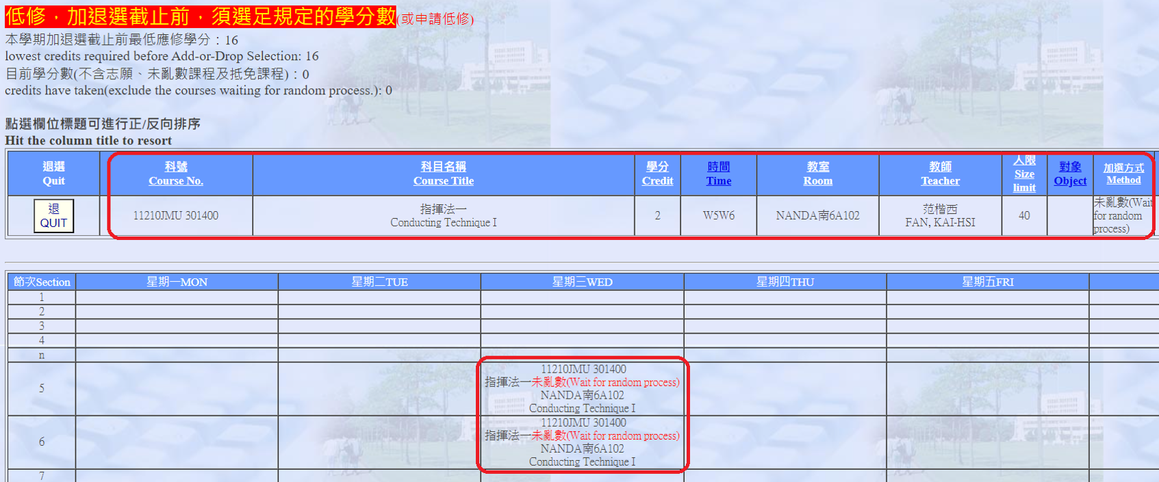The width and height of the screenshot is (1159, 482).
Task: Click the course title 指揮法一 in the course list row
Action: (444, 209)
